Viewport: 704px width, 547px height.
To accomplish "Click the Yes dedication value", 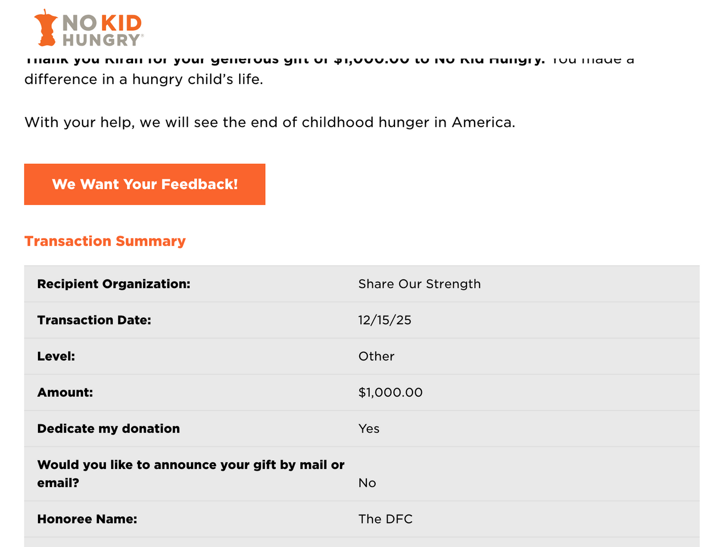I will [x=369, y=429].
